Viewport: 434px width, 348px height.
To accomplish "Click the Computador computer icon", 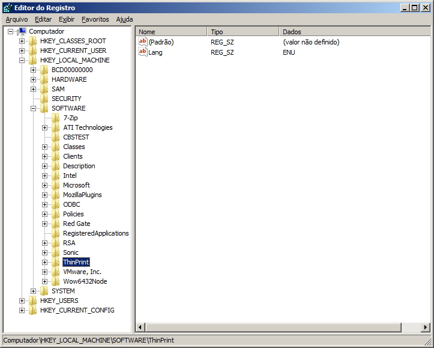I will pyautogui.click(x=22, y=31).
